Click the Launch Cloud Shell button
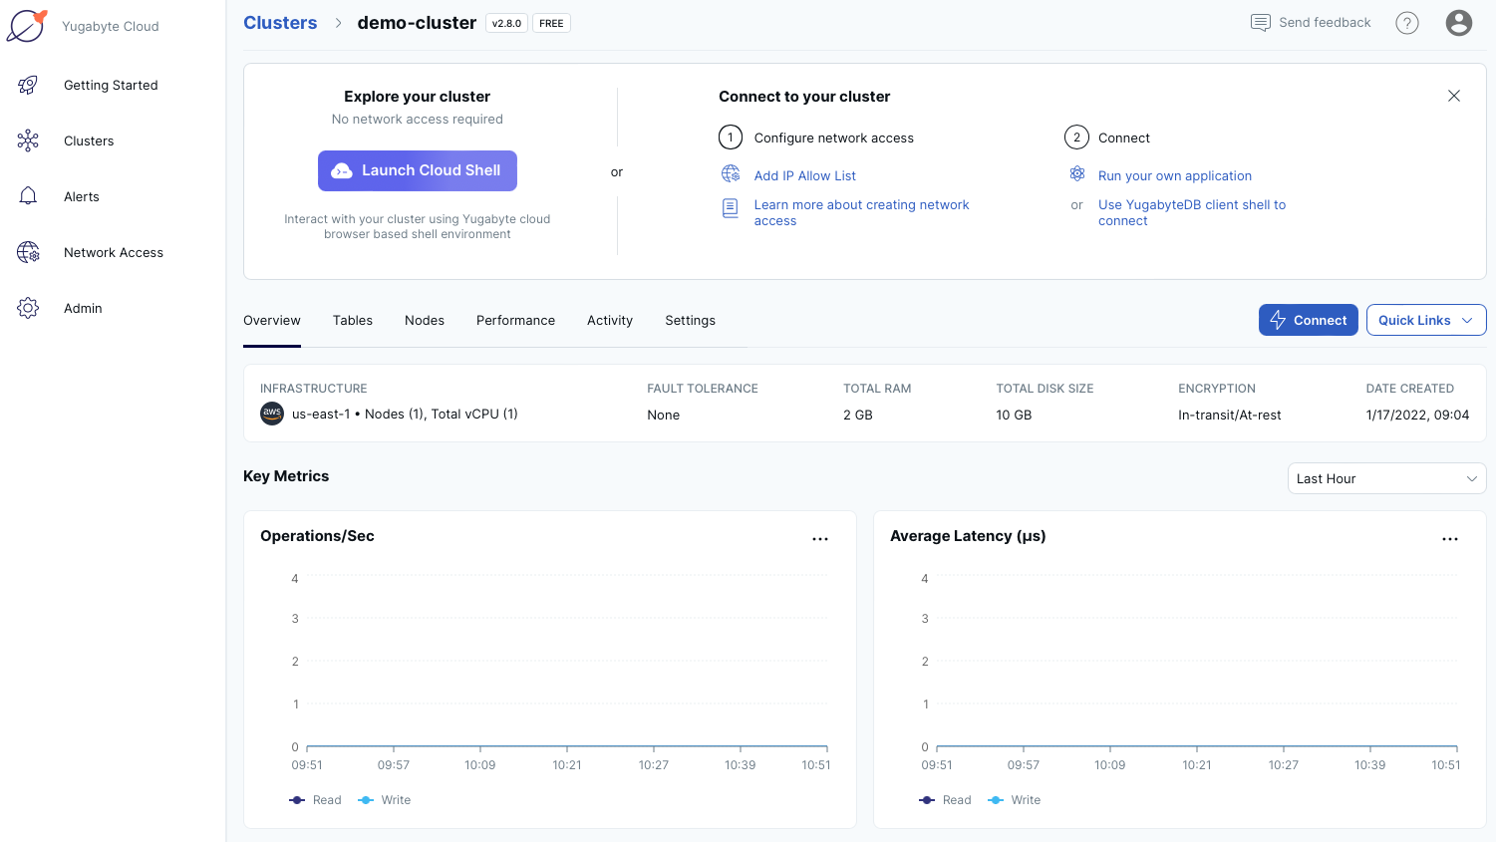 coord(418,170)
